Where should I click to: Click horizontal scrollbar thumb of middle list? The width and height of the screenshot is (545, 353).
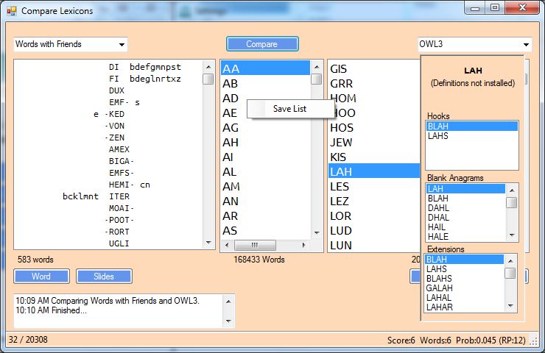coord(255,245)
